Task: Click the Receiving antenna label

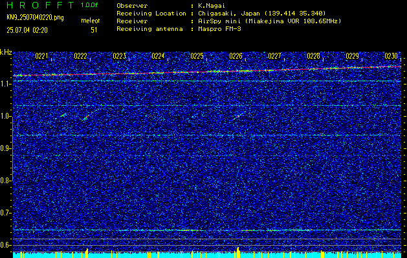Action: tap(149, 29)
